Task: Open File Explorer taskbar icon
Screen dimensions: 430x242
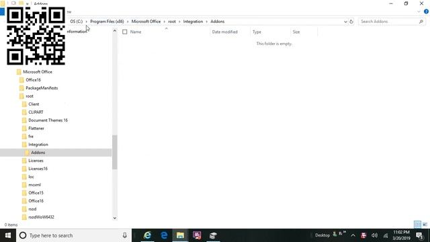Action: [180, 235]
